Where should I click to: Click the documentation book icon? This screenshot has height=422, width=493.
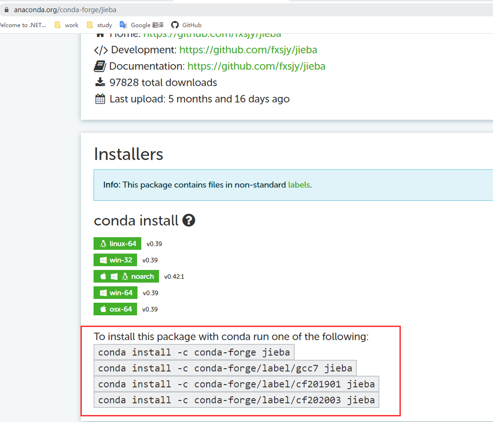click(x=100, y=65)
